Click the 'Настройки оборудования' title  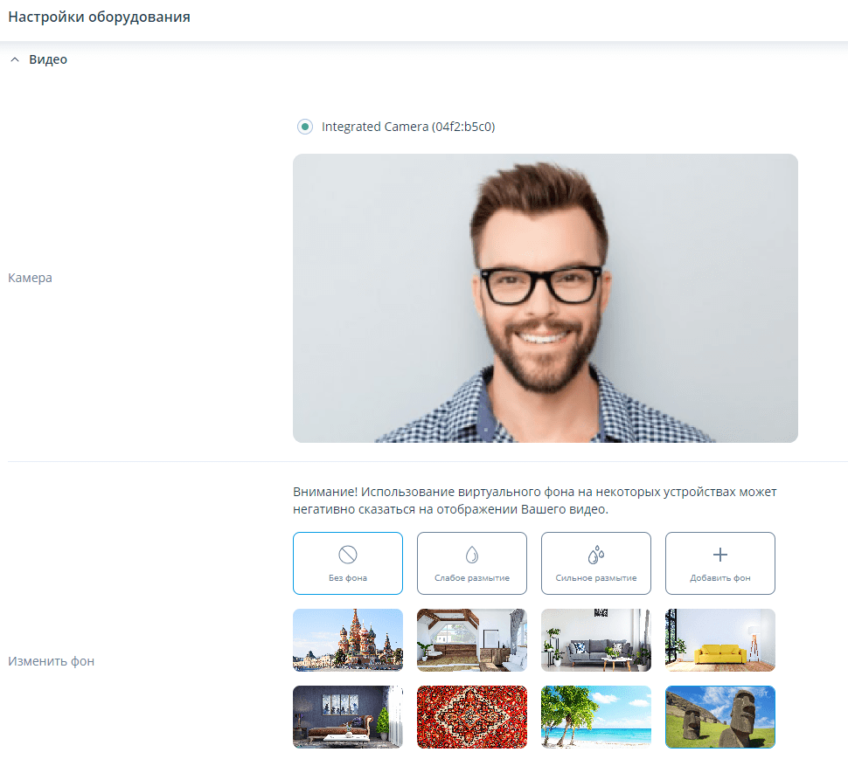[100, 17]
